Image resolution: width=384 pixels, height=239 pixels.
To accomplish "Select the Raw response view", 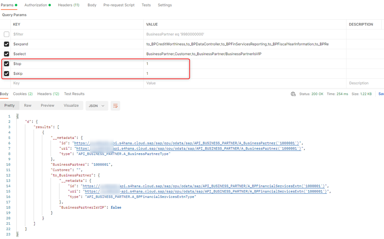I will (28, 105).
